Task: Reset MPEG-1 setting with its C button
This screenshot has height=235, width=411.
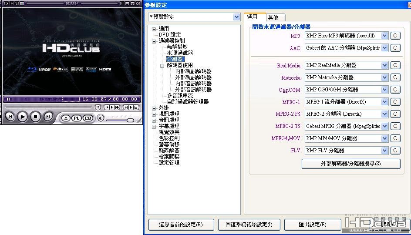Action: tap(395, 102)
